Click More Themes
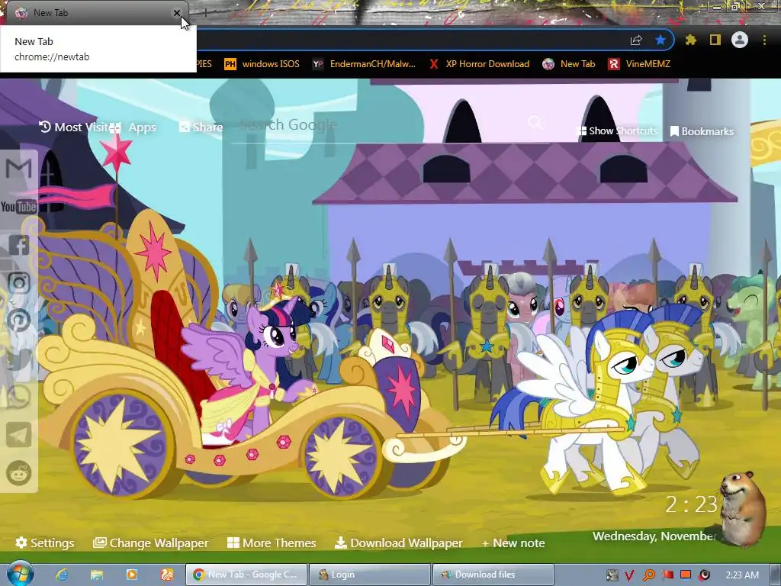Viewport: 781px width, 586px height. tap(272, 543)
